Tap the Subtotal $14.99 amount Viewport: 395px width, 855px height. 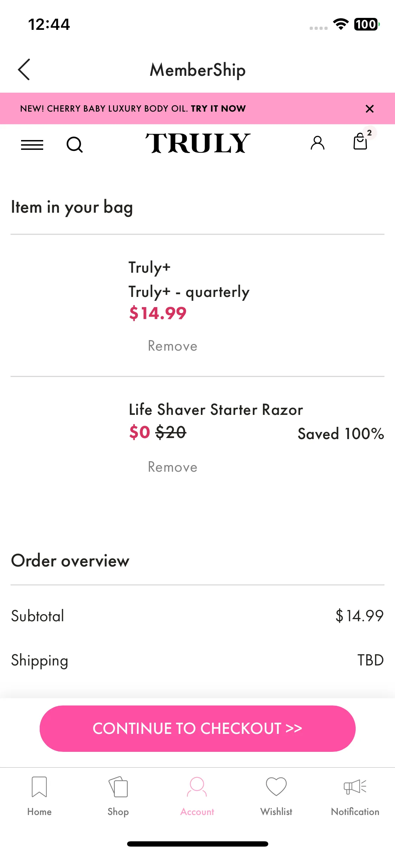360,616
